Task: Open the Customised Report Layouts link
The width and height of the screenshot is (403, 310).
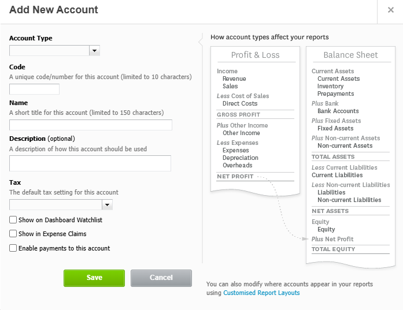Action: pos(261,293)
